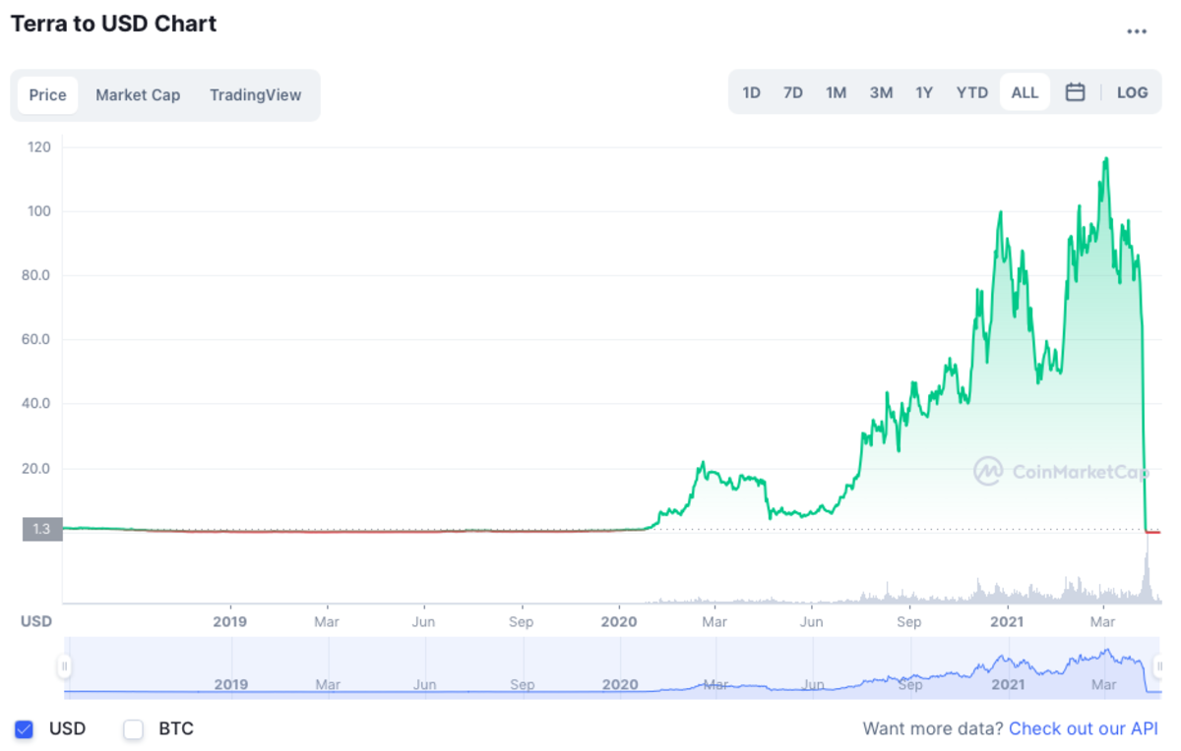Open the calendar date range picker
The image size is (1181, 751).
(x=1076, y=92)
